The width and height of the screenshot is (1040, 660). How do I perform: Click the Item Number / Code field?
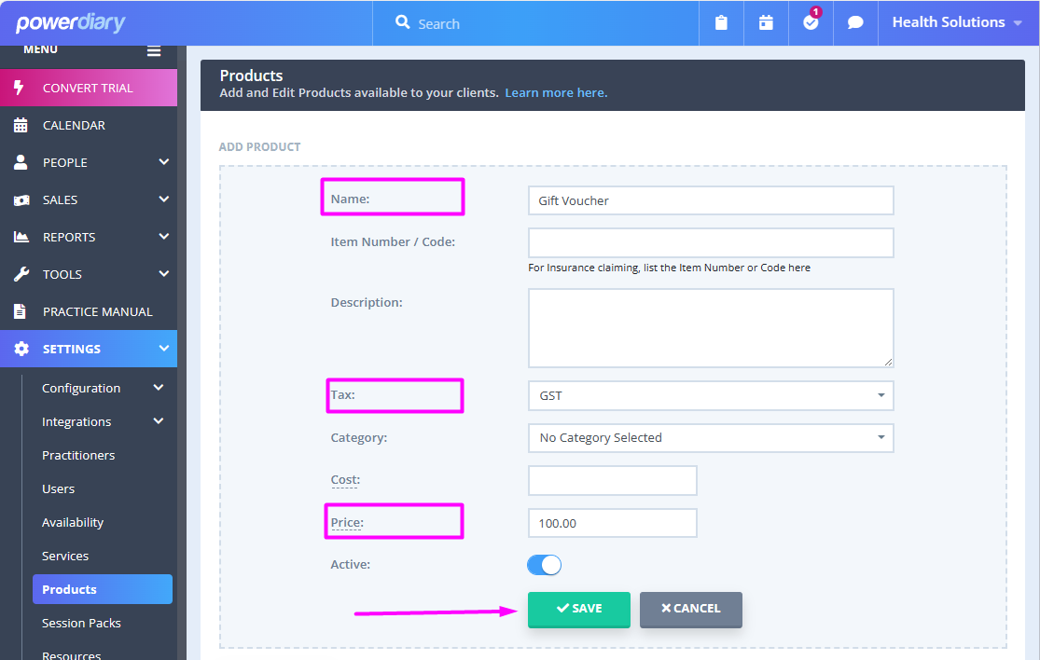click(711, 243)
